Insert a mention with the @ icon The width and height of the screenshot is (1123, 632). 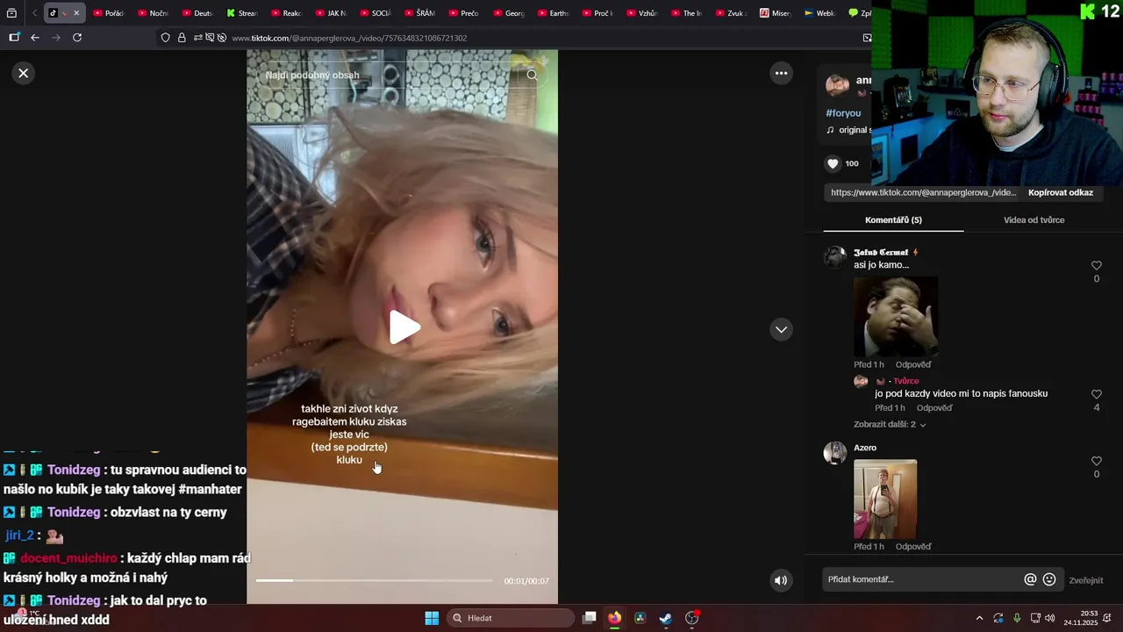[x=1030, y=579]
